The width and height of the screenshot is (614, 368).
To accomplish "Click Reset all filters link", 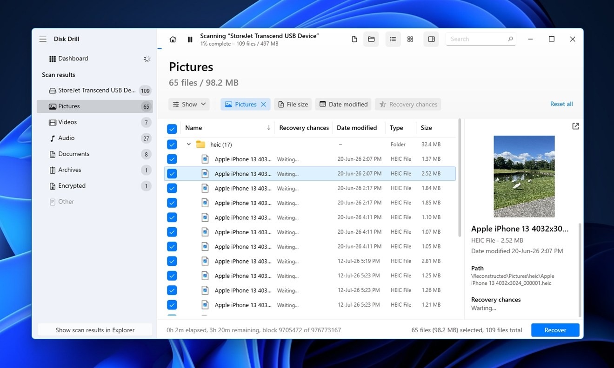I will coord(561,104).
